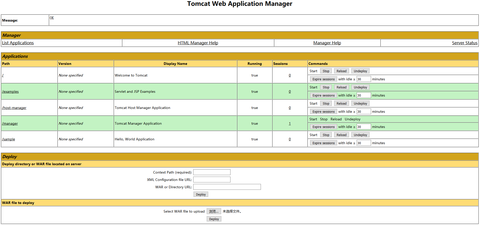
Task: Deploy the uploaded WAR file
Action: click(x=214, y=219)
